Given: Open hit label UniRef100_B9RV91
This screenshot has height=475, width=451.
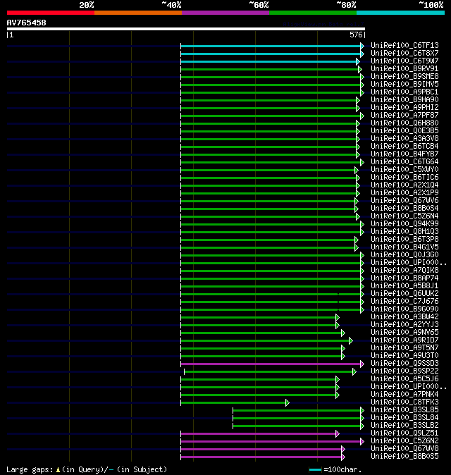Looking at the screenshot, I should pyautogui.click(x=404, y=69).
